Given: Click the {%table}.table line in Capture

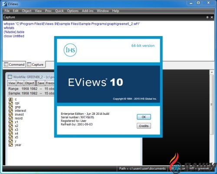Looking at the screenshot, I should coord(14,32).
